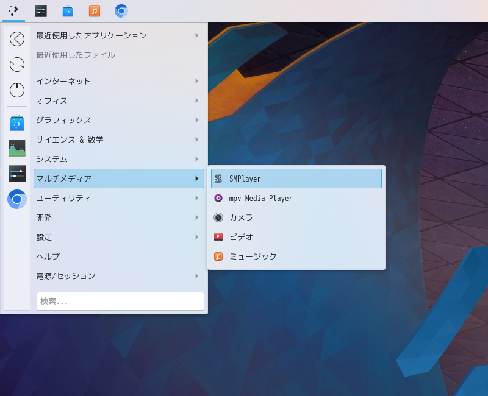The width and height of the screenshot is (488, 396).
Task: Expand the ユーティリティ submenu arrow
Action: pyautogui.click(x=197, y=198)
